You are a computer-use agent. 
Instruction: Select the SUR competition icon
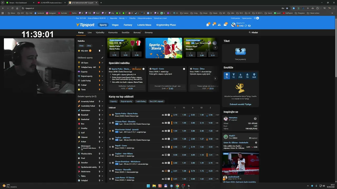point(254,76)
